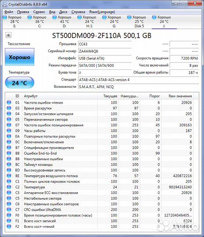The height and width of the screenshot is (237, 204).
Task: Select disk D: at 41 °C
Action: [x=62, y=22]
